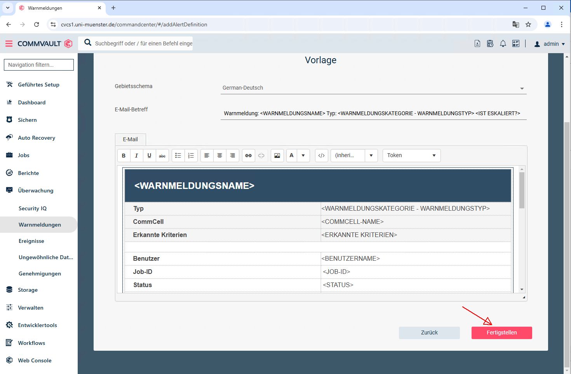Open the notifications bell

(x=503, y=44)
